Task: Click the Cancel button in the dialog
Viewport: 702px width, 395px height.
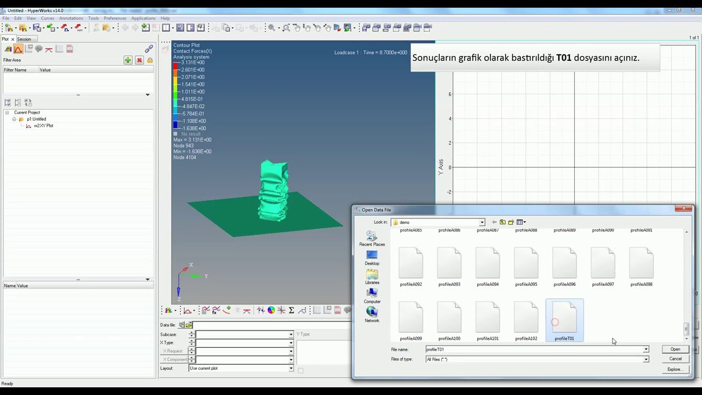Action: [675, 359]
